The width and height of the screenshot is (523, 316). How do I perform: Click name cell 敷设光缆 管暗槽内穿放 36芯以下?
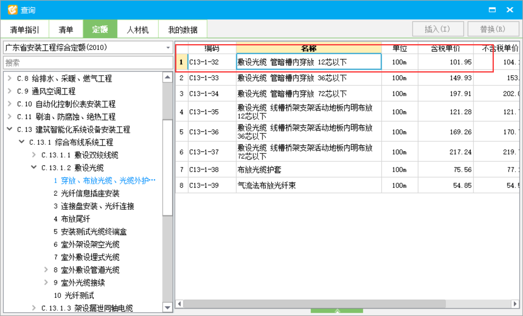[x=309, y=78]
